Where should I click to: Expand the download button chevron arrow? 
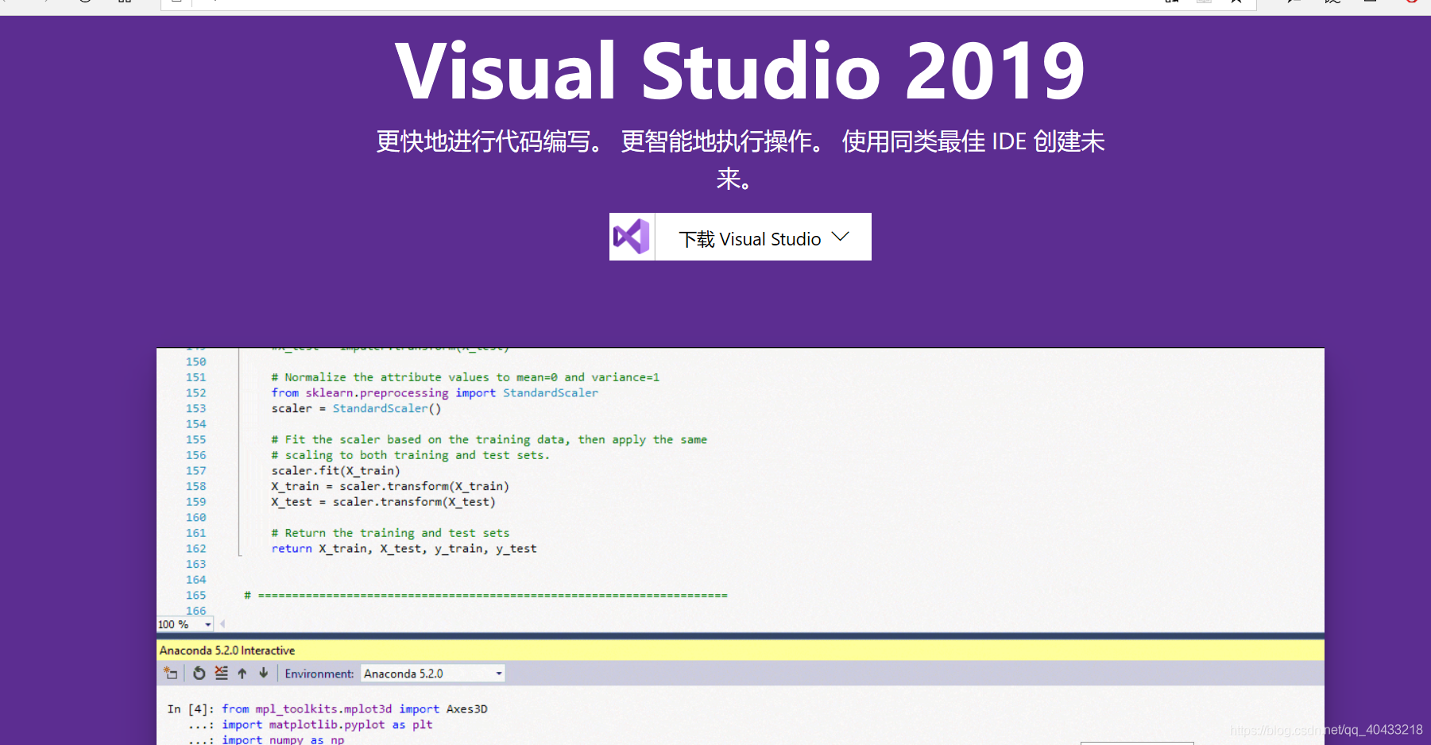coord(840,237)
